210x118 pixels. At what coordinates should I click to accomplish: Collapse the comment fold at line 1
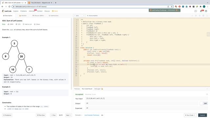[x=78, y=20]
